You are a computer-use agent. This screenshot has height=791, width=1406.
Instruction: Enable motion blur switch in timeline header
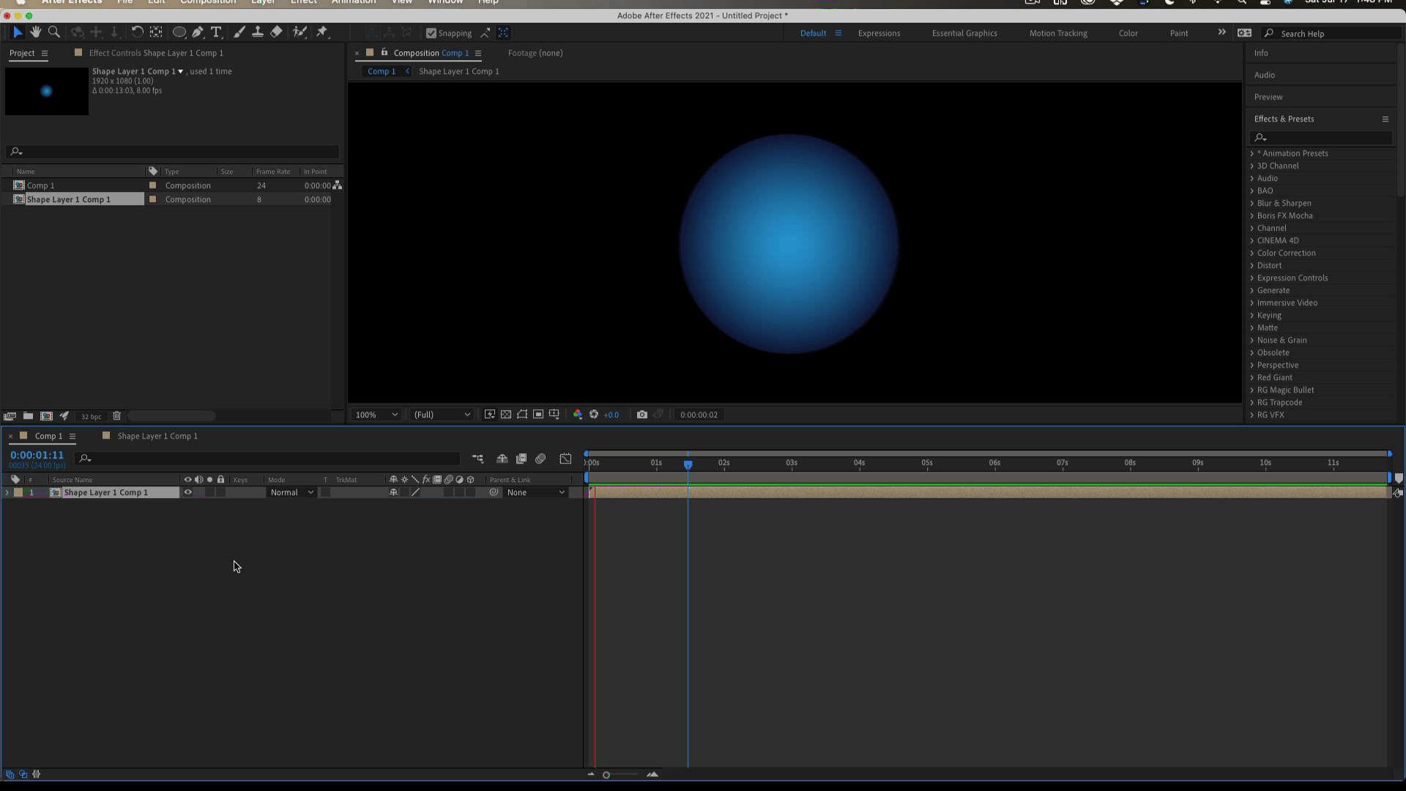coord(540,459)
